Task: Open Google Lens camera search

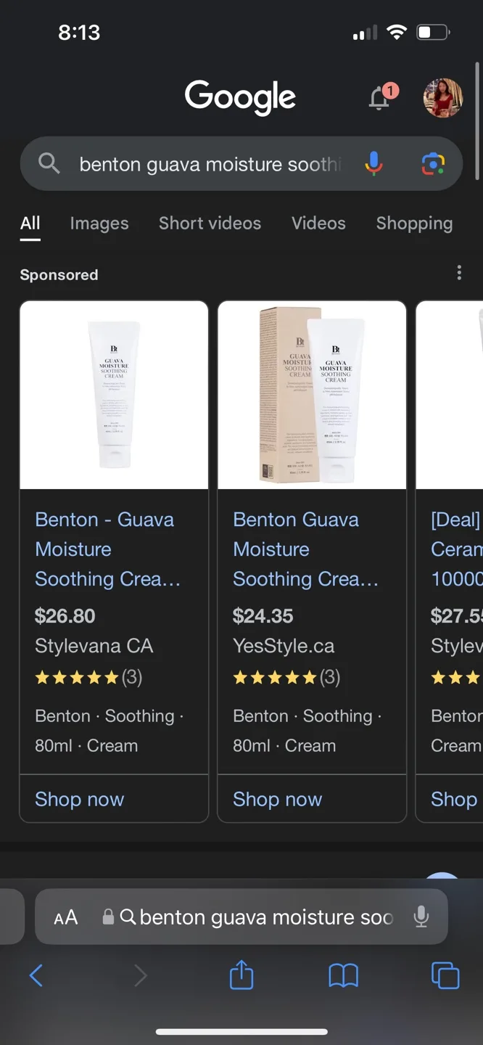Action: [x=433, y=164]
